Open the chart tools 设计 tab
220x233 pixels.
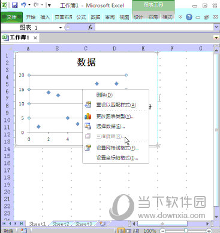(x=138, y=17)
